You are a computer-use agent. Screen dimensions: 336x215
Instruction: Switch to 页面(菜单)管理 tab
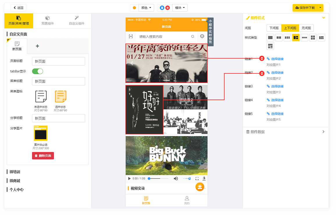pos(19,21)
